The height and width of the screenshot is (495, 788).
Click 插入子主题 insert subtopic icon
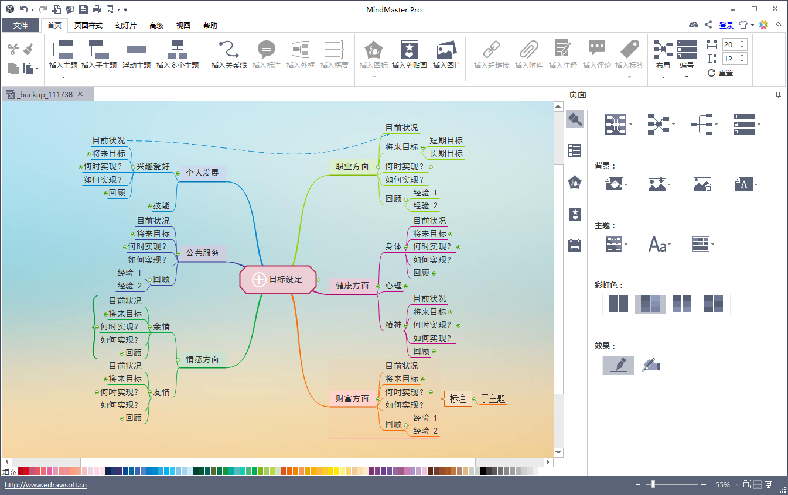point(98,49)
